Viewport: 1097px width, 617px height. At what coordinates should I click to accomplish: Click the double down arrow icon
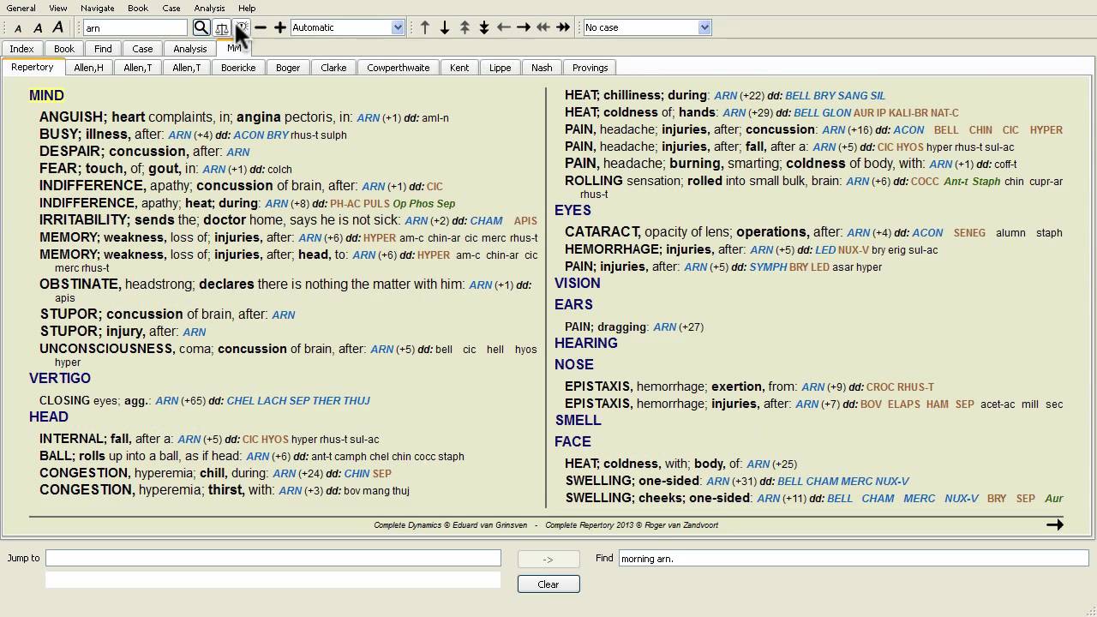(x=484, y=27)
